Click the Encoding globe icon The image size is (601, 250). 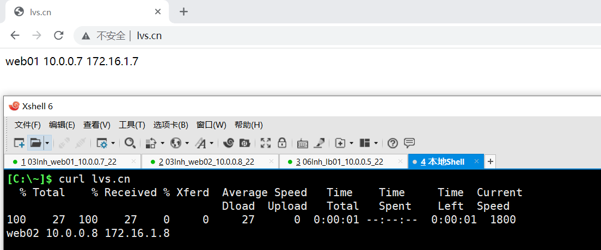tap(176, 143)
